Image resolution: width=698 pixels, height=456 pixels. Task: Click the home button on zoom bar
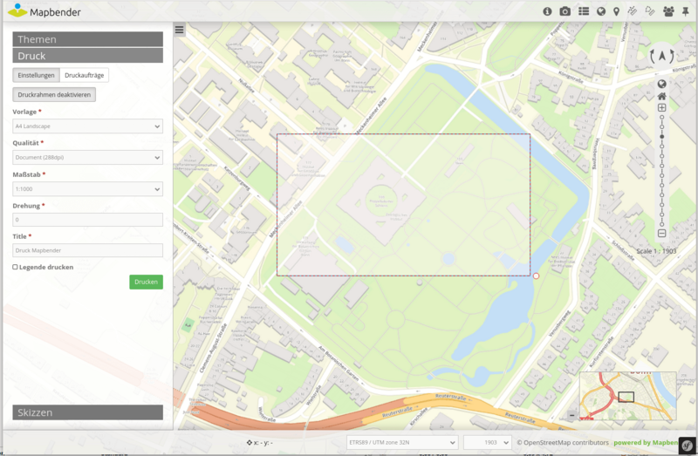click(662, 96)
